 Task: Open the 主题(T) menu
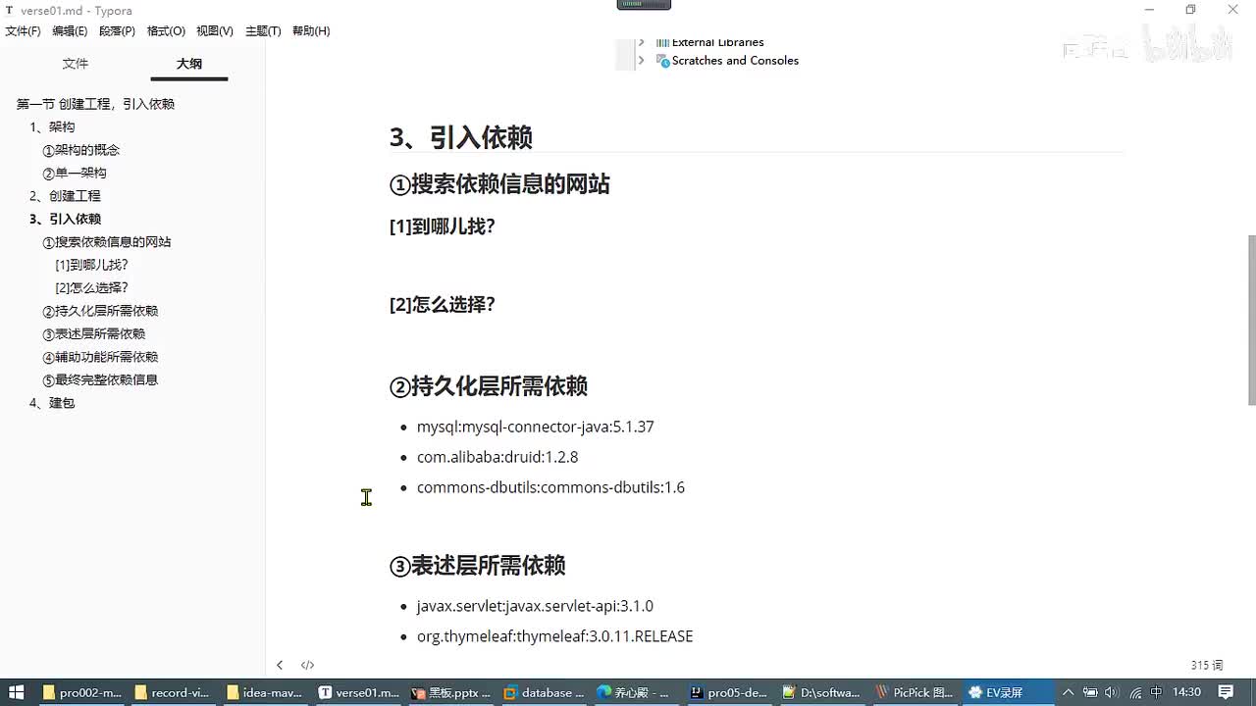pos(263,31)
